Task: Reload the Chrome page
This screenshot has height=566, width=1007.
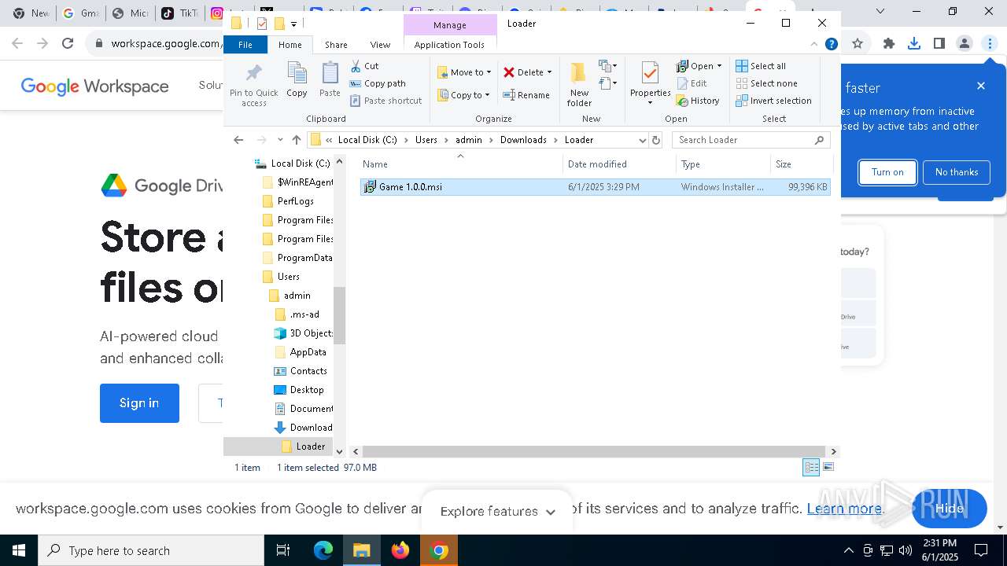Action: (x=68, y=44)
